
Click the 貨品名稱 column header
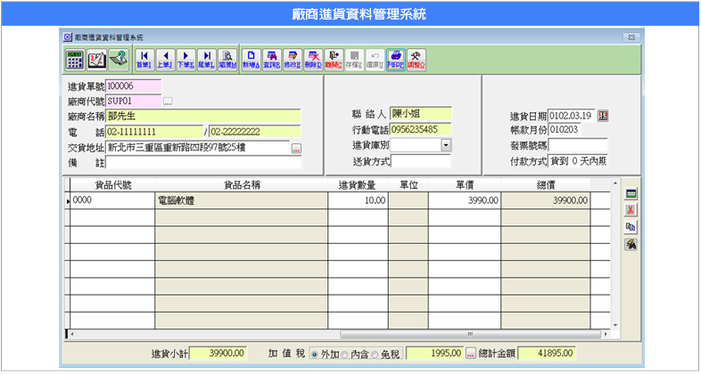pos(242,184)
